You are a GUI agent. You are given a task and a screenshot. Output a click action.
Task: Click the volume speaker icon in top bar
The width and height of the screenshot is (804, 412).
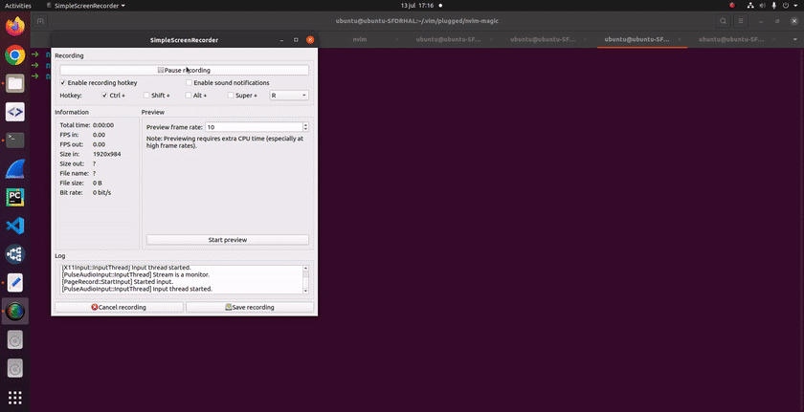click(763, 6)
